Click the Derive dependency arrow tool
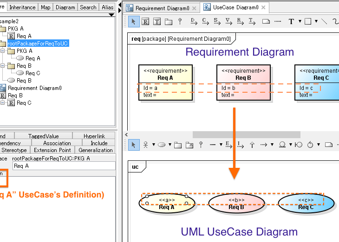Screen dimensions: 339x242 coord(193,21)
